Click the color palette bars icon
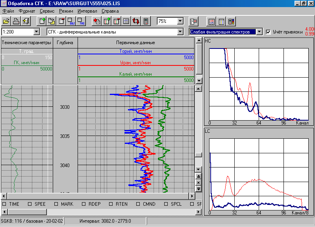315x227 pixels. click(x=232, y=21)
